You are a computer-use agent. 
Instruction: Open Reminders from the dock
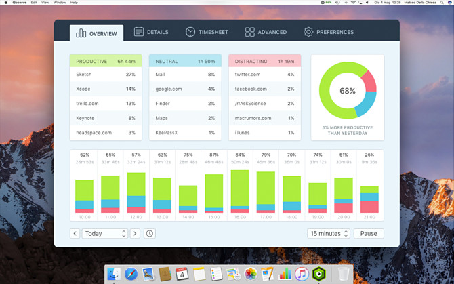point(216,274)
